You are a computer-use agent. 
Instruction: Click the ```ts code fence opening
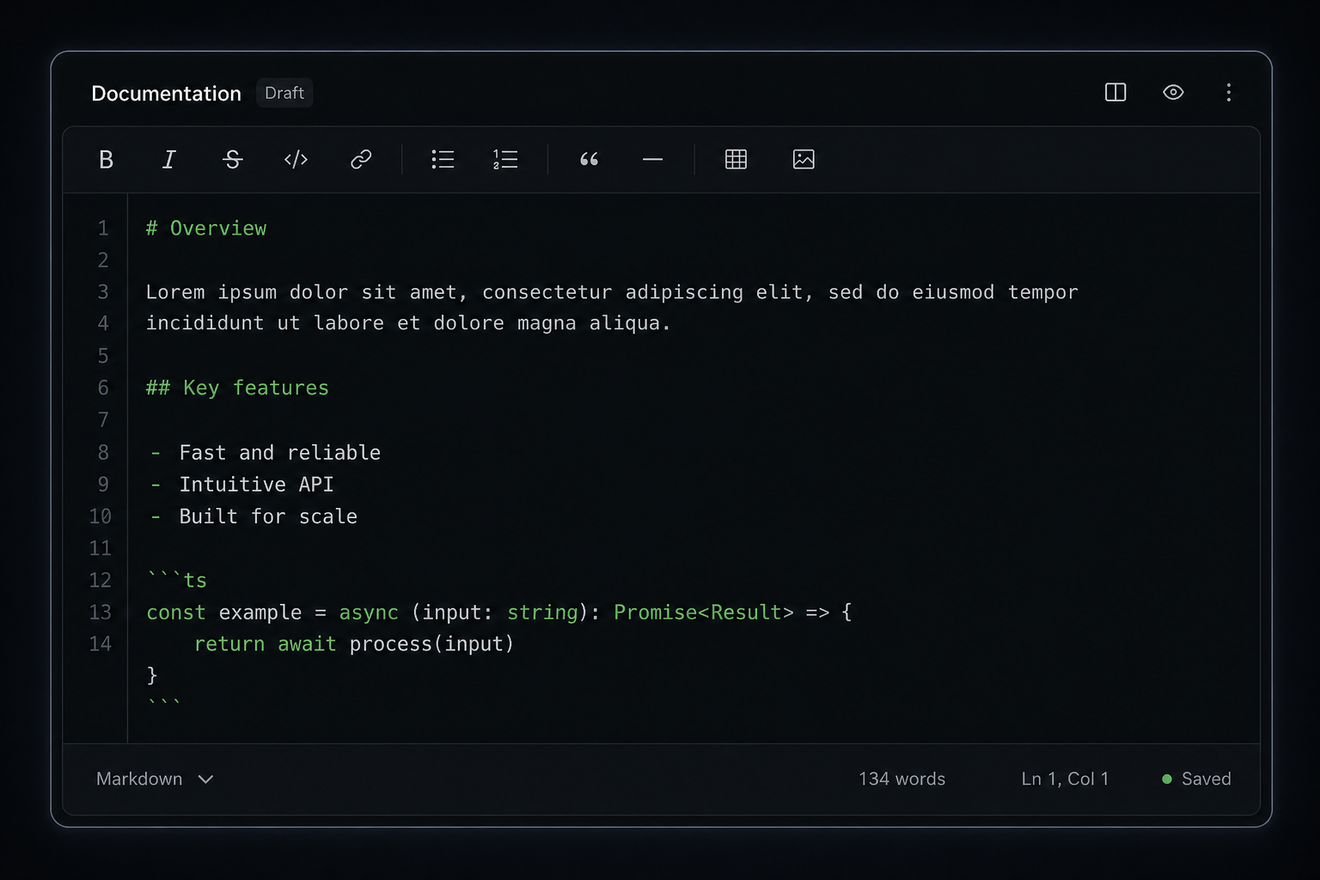(x=177, y=580)
